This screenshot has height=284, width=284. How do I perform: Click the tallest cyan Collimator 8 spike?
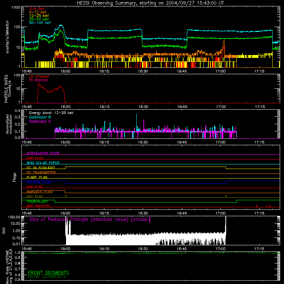136,123
